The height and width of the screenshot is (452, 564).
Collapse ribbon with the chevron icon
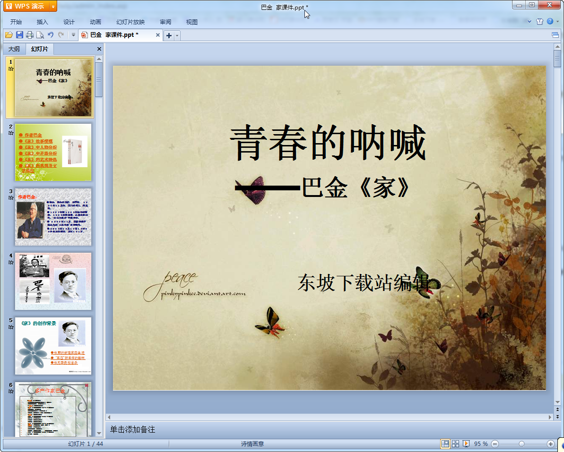529,22
